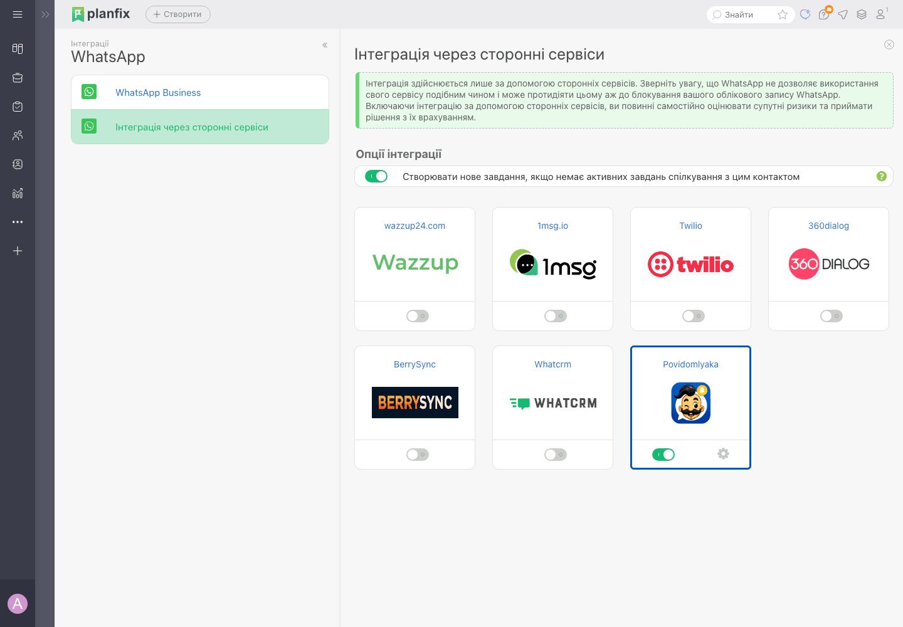This screenshot has width=903, height=627.
Task: Click the paper plane icon in header
Action: click(x=843, y=14)
